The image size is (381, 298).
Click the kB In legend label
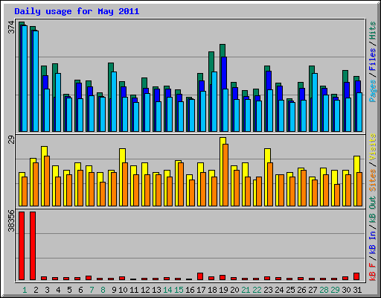point(373,242)
